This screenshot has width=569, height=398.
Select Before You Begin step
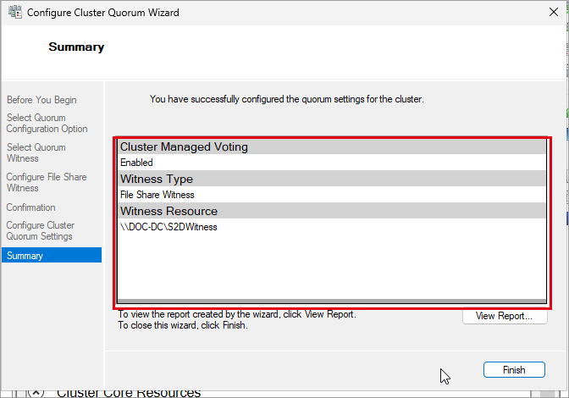tap(41, 100)
